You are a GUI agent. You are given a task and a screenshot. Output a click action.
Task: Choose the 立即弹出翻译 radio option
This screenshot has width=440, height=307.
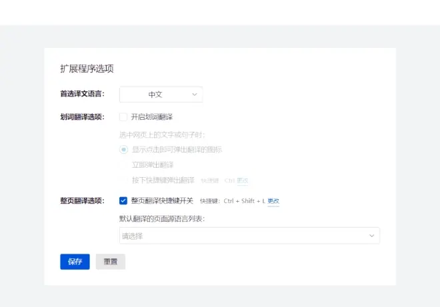coord(123,164)
